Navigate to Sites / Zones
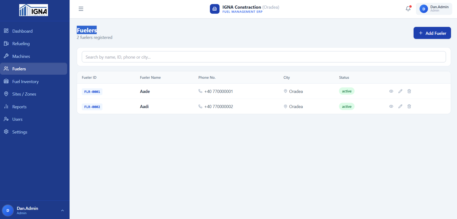 coord(24,94)
